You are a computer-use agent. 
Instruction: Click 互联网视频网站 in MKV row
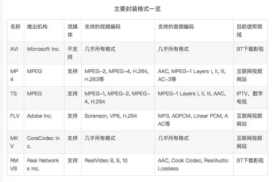point(251,142)
